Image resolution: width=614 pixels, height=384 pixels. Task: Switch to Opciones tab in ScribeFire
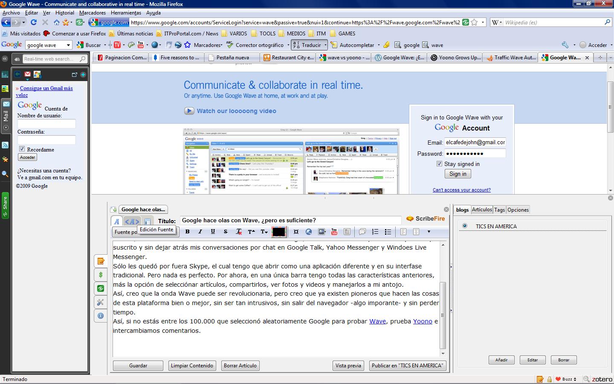click(x=518, y=209)
